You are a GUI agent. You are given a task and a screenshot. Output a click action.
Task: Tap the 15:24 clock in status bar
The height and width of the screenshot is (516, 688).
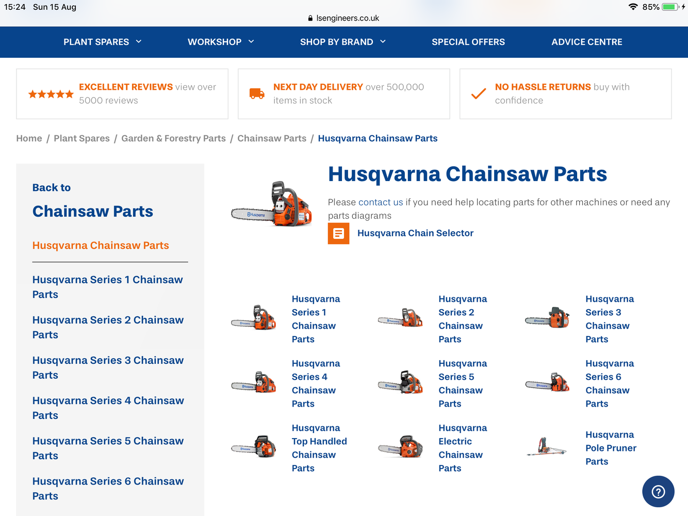pyautogui.click(x=15, y=7)
